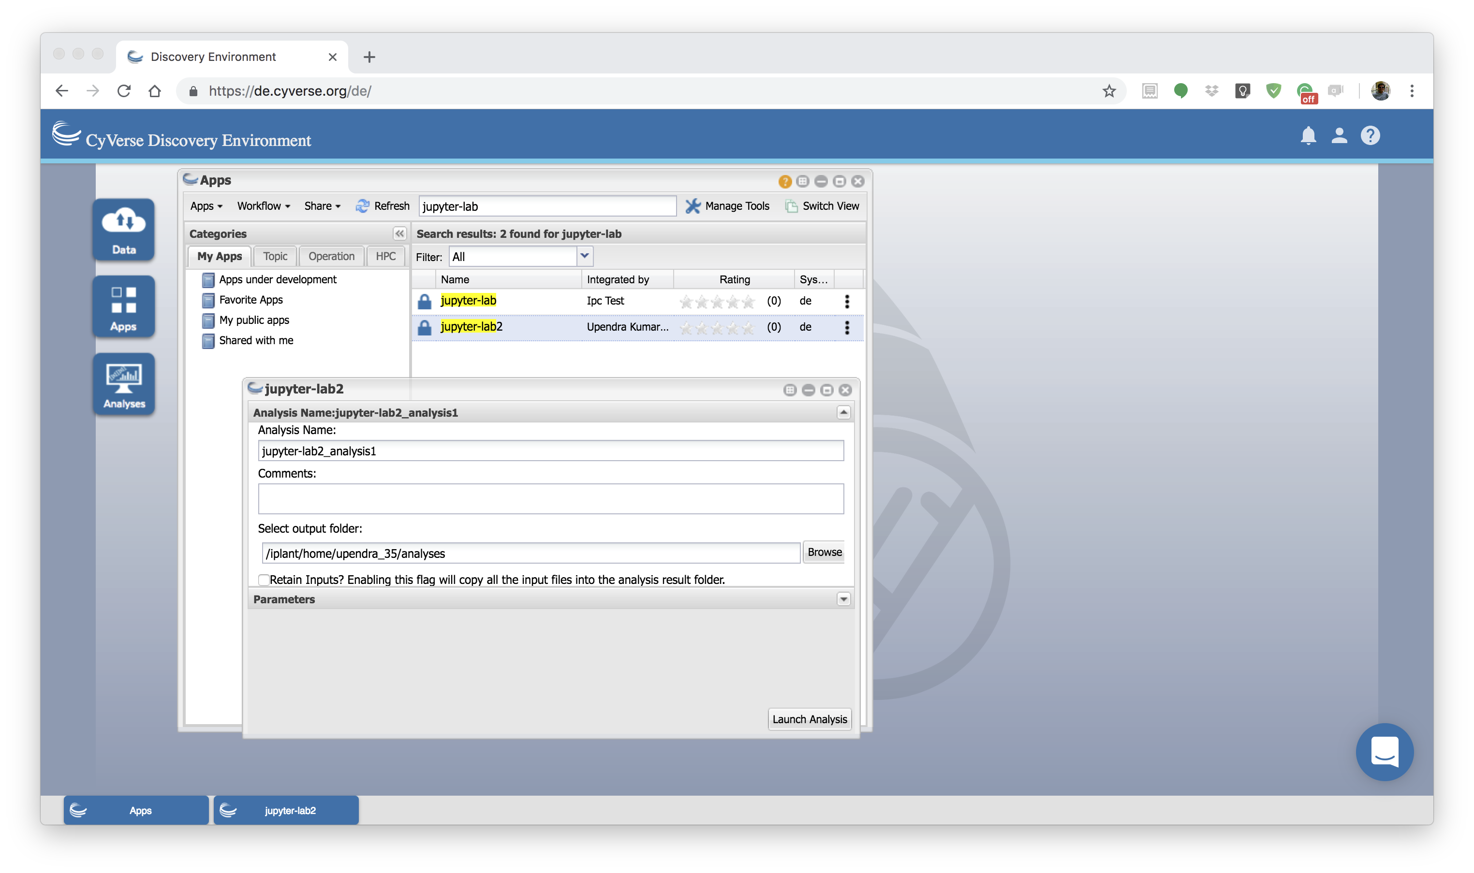Screen dimensions: 1474x873
Task: Click the shield extension icon
Action: tap(1273, 90)
